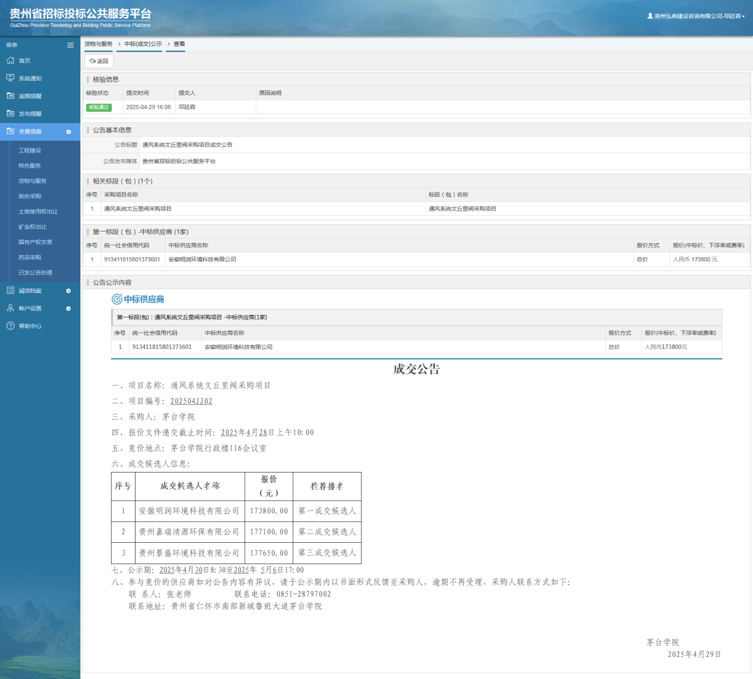Screen dimensions: 753x679
Task: Select 工程建设 in the sidebar submenu
Action: point(29,151)
